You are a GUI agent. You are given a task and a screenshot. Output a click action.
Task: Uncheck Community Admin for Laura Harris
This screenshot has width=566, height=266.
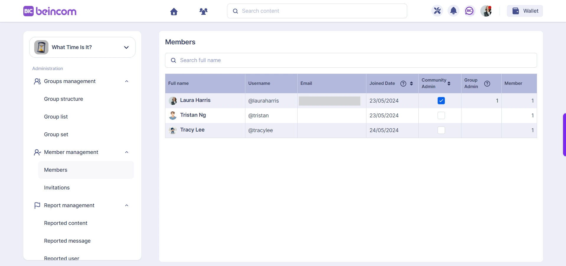[441, 101]
